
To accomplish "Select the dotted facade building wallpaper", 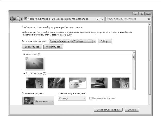I will pyautogui.click(x=120, y=83).
